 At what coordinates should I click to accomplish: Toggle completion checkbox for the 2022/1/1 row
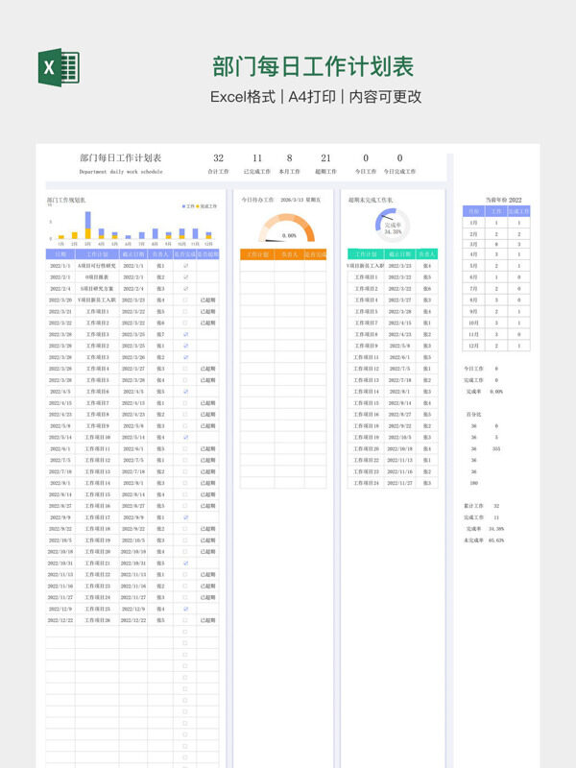(185, 266)
